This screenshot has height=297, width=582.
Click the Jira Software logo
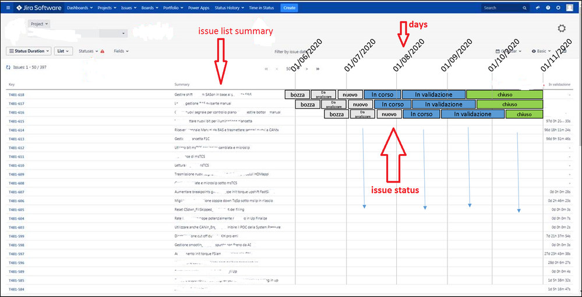[x=40, y=8]
